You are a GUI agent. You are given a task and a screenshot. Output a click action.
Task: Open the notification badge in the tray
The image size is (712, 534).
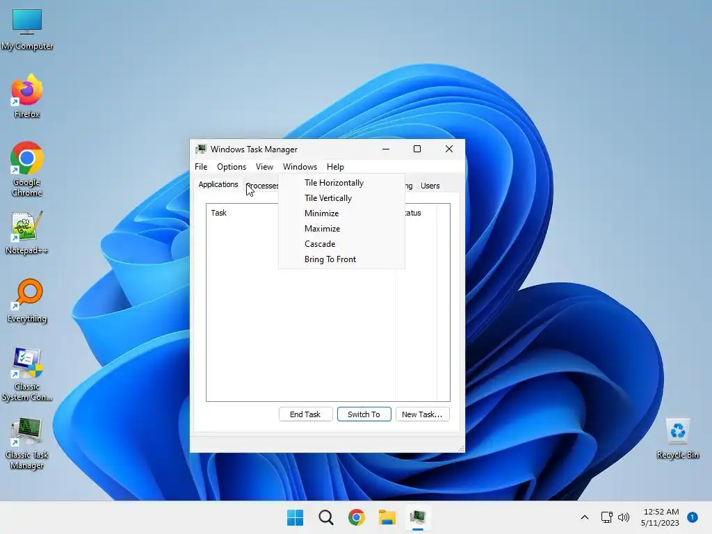click(693, 517)
